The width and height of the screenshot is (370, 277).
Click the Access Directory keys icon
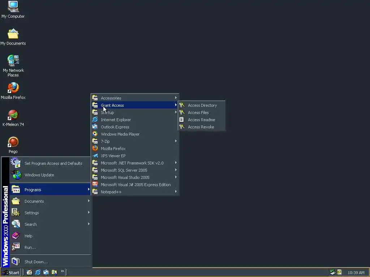182,105
